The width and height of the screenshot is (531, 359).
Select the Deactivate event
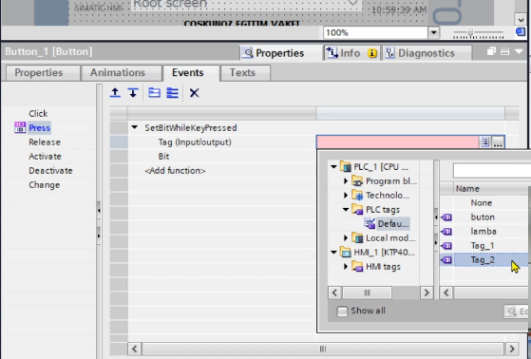[50, 170]
